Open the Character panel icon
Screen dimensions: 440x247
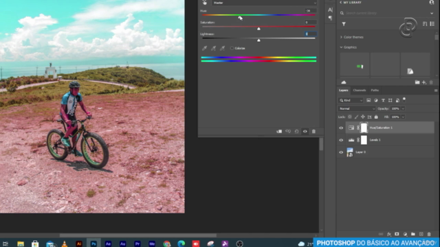tap(330, 10)
